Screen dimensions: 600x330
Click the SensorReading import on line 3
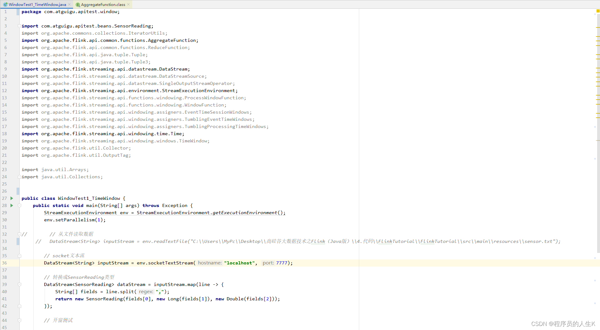coord(87,26)
